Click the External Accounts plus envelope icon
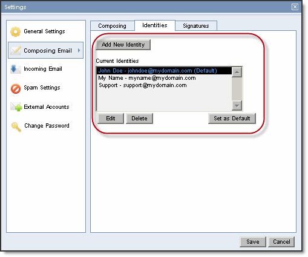Screen dimensions: 308x257 point(16,107)
